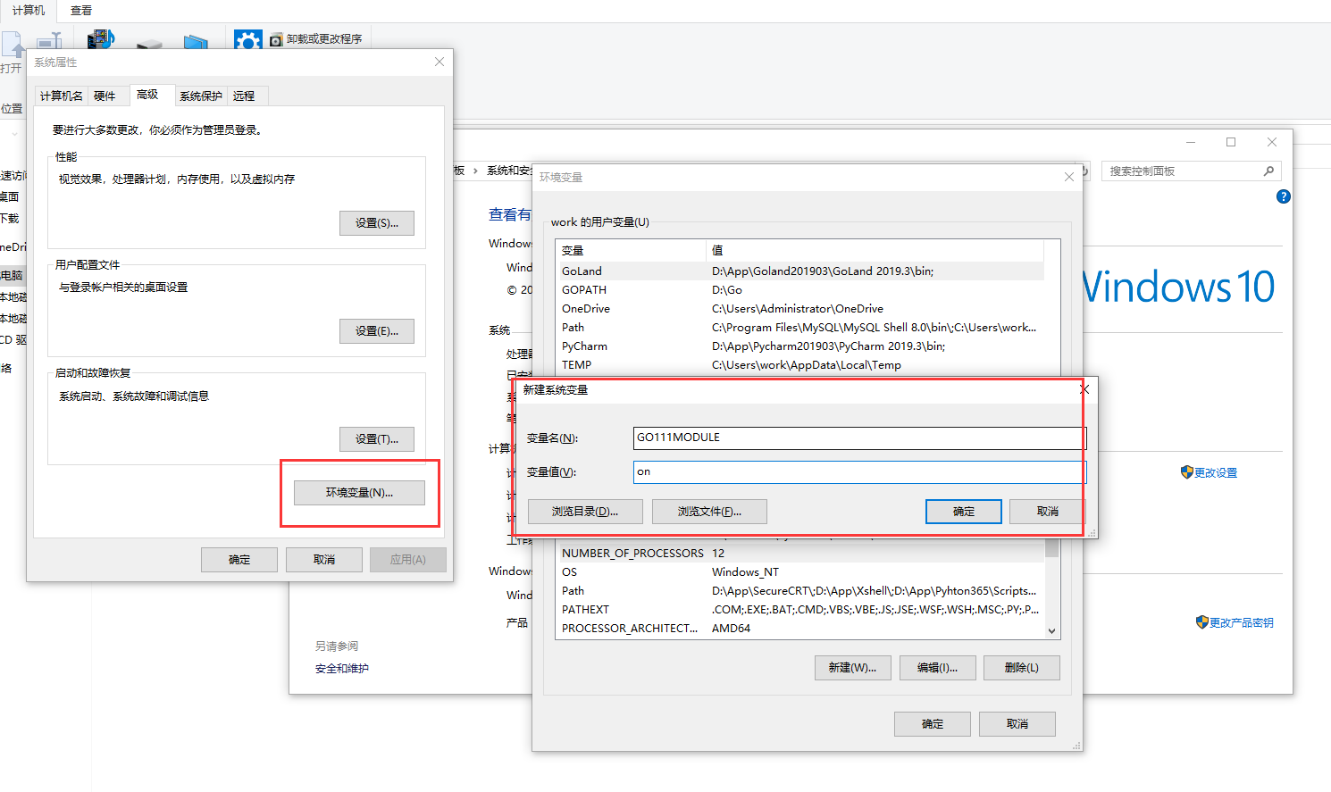Select the PROCESSOR_ARCHITECT... row
Screen dimensions: 1331x792
tap(799, 629)
